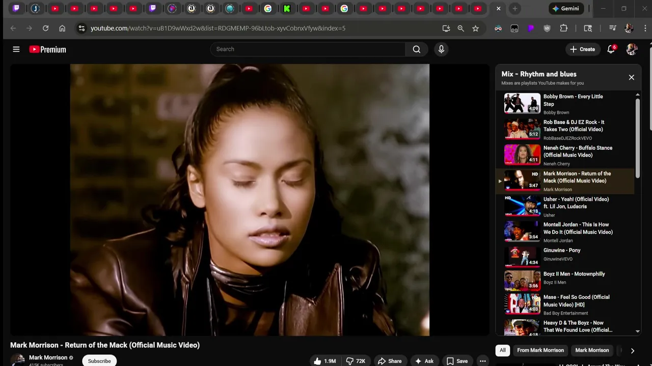Play Boyz II Men - Motownphilly
Image resolution: width=652 pixels, height=366 pixels.
[565, 280]
